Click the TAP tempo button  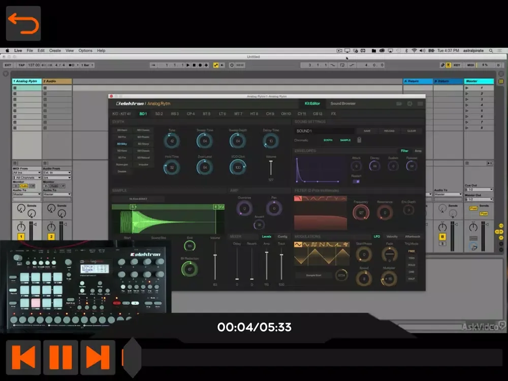coord(21,65)
